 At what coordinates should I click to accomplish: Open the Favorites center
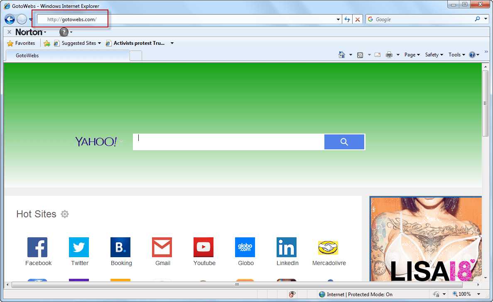[x=21, y=43]
